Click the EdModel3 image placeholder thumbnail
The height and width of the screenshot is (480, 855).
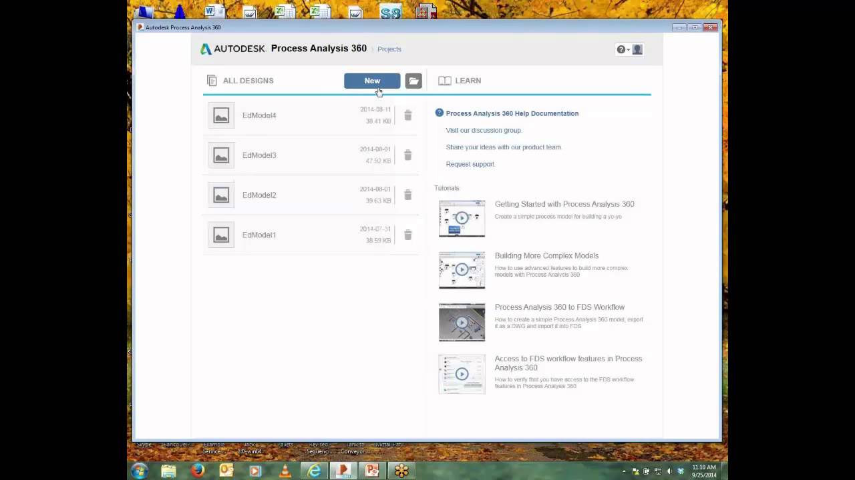221,155
